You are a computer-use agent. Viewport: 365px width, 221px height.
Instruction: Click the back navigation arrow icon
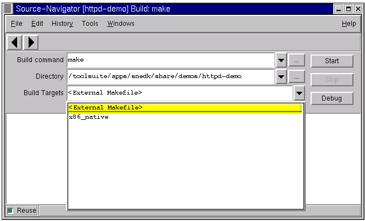click(x=14, y=42)
